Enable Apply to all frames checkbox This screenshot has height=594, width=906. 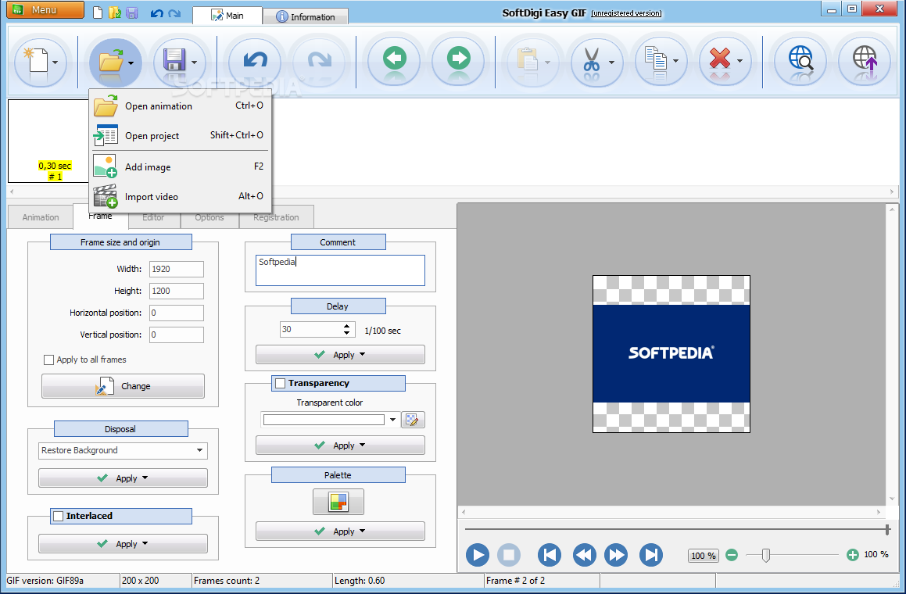(49, 360)
